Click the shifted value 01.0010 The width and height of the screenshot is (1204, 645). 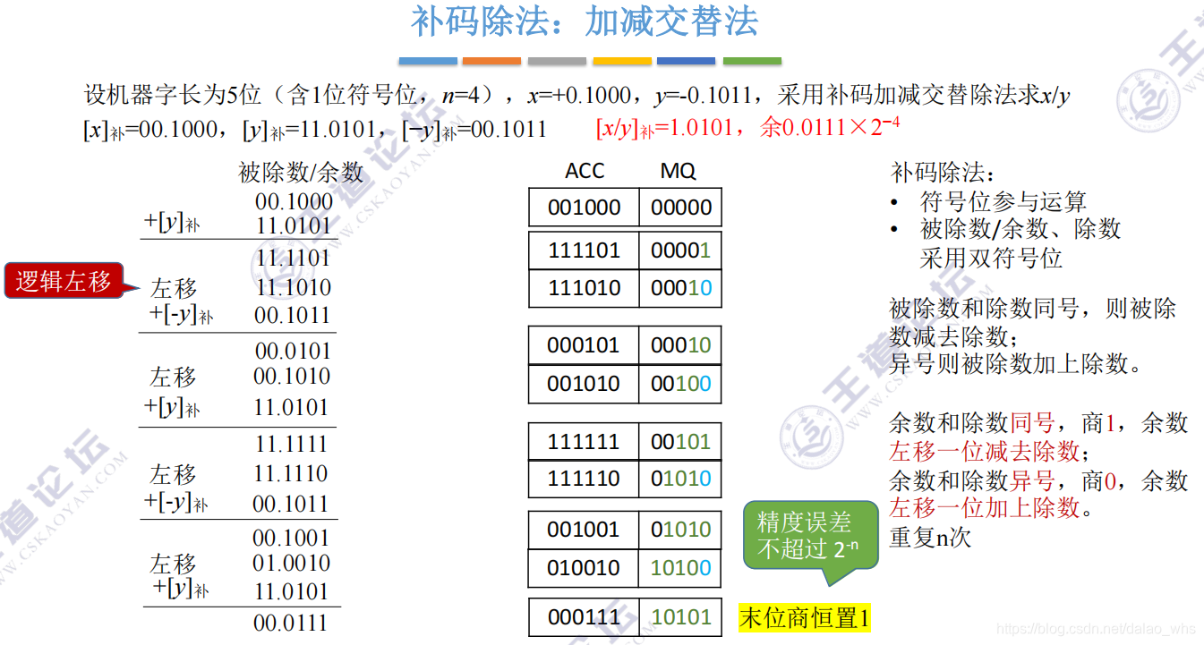click(292, 564)
